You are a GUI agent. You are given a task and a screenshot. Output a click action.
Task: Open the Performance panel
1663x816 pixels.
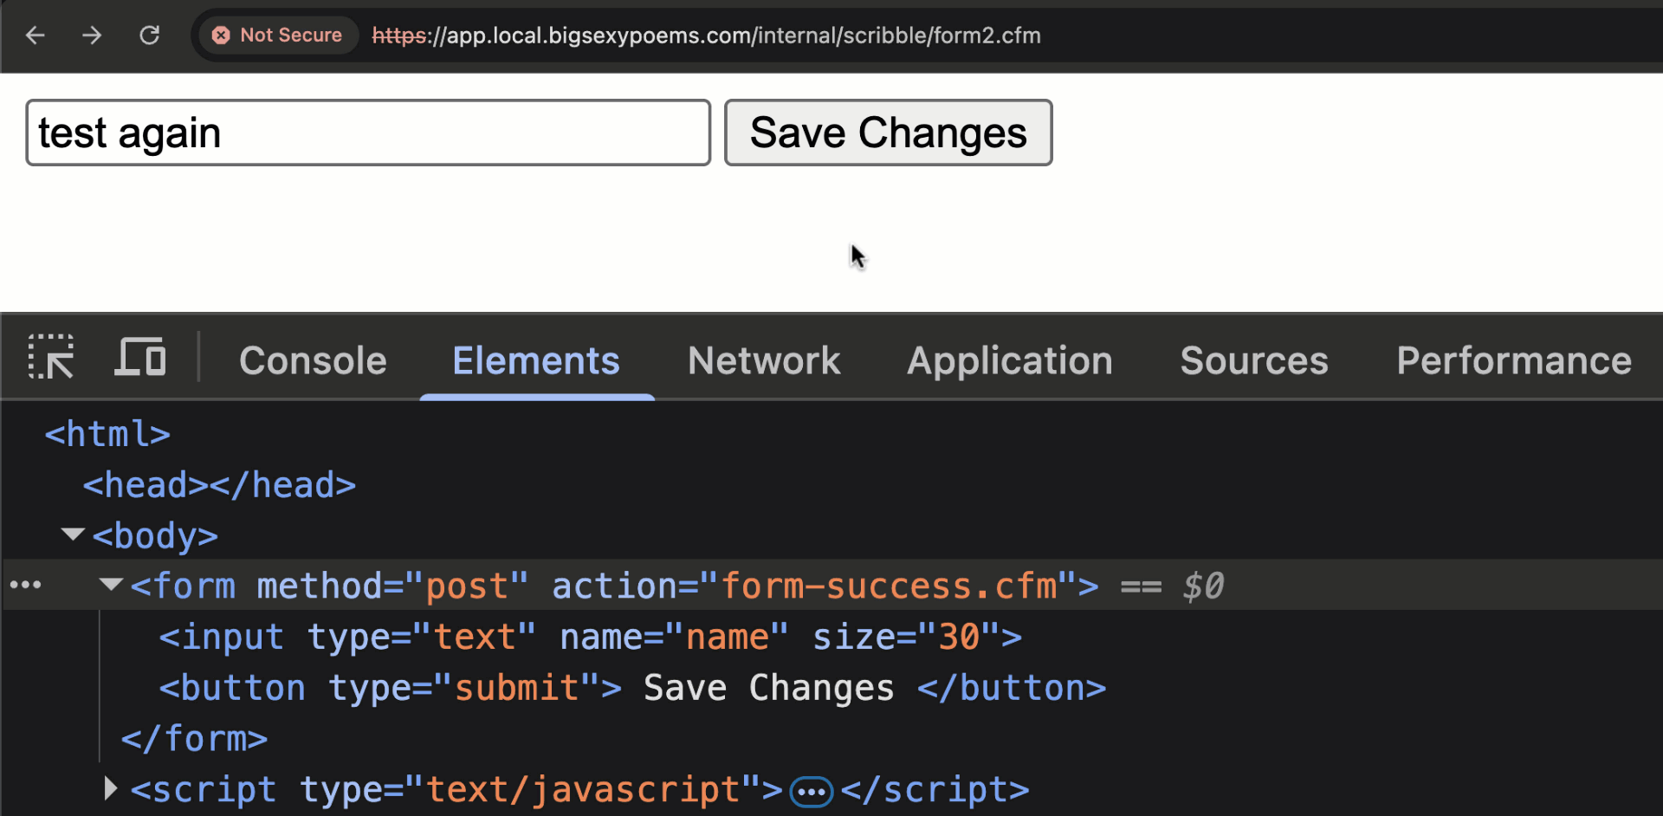(x=1513, y=360)
